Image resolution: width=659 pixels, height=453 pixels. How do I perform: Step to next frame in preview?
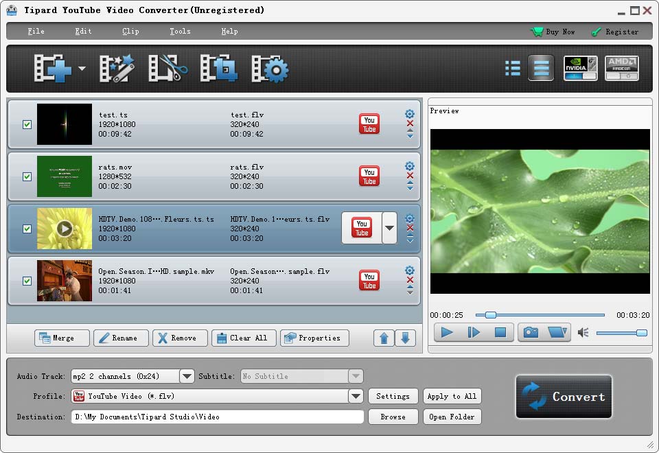474,332
